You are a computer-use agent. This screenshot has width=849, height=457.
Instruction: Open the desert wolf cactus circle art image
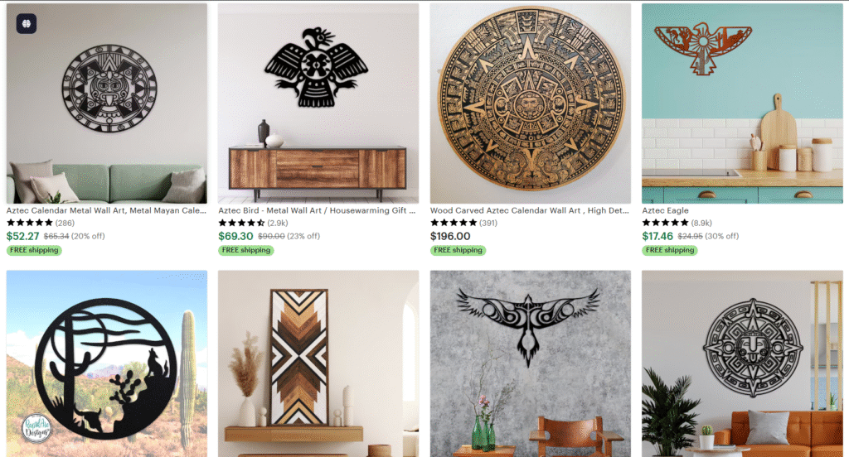[x=107, y=363]
